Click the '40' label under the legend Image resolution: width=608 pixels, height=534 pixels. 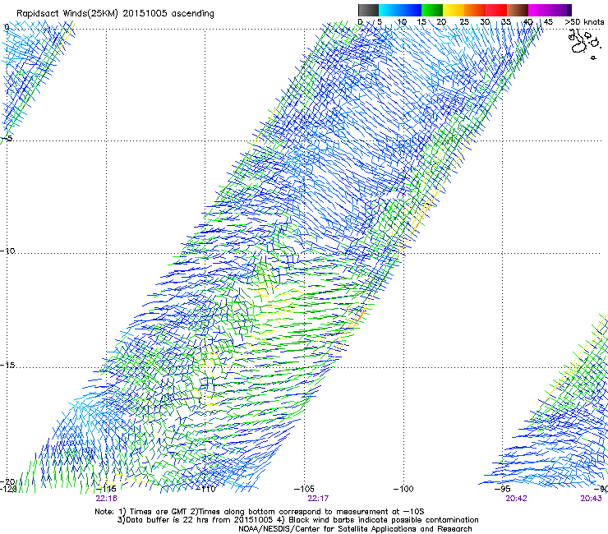point(527,22)
